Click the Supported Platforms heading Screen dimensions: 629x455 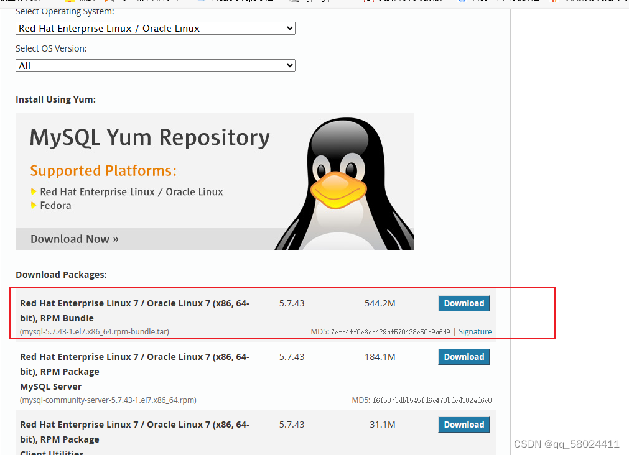(103, 171)
